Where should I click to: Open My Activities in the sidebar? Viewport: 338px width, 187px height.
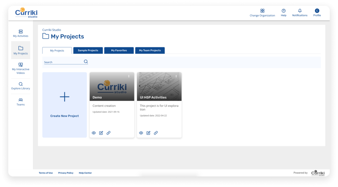(x=21, y=33)
